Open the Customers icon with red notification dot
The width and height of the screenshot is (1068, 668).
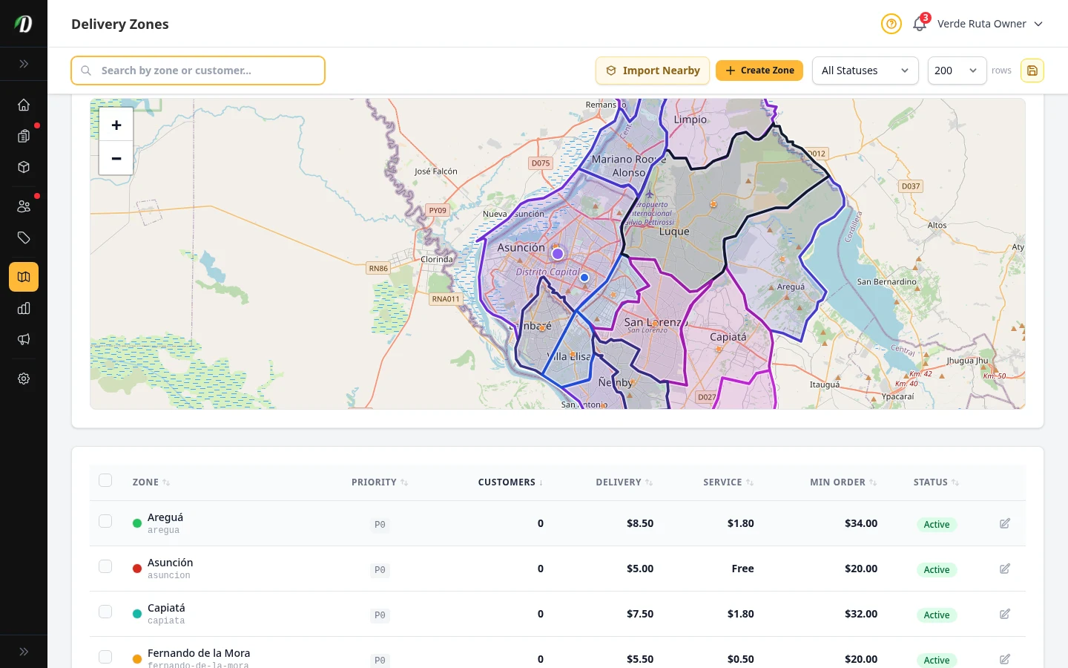[x=24, y=206]
